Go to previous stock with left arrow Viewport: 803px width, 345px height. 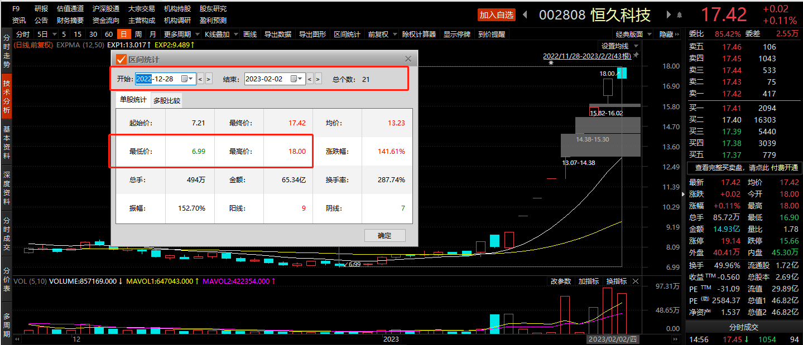click(x=524, y=15)
